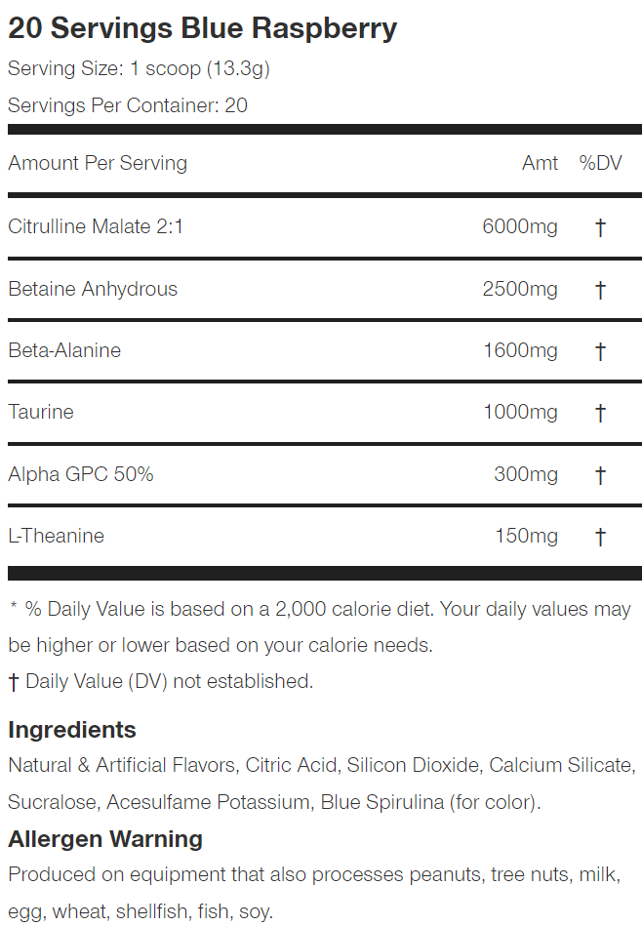
Task: Click the "Allergen Warning" section heading
Action: point(105,839)
